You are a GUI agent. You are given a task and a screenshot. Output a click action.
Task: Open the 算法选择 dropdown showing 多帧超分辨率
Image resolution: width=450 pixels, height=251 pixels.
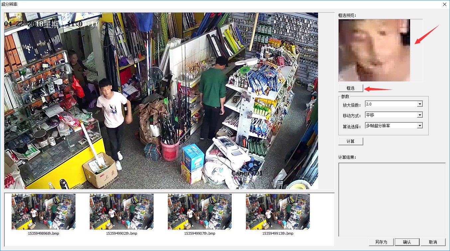[394, 126]
